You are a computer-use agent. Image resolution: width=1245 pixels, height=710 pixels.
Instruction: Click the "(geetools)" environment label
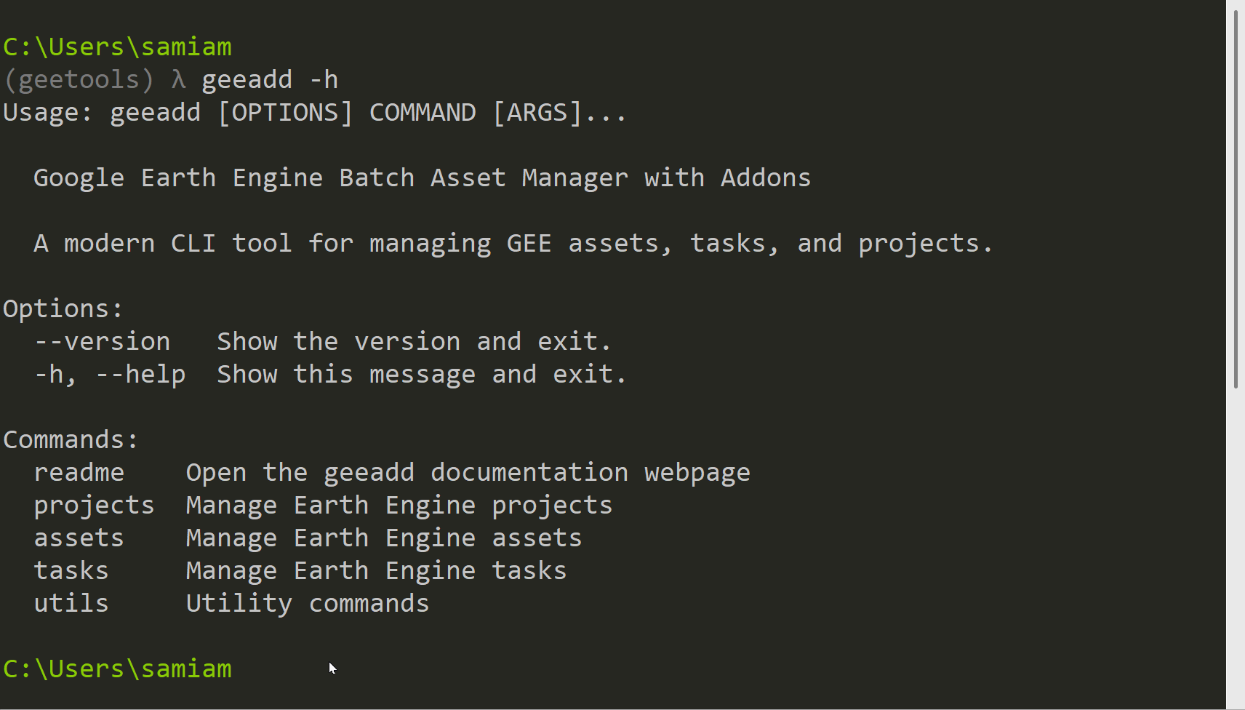[79, 80]
